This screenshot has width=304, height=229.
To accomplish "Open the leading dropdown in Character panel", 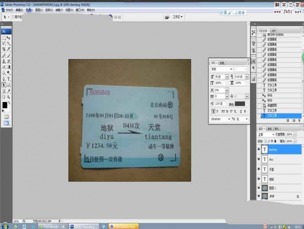I will [x=247, y=77].
